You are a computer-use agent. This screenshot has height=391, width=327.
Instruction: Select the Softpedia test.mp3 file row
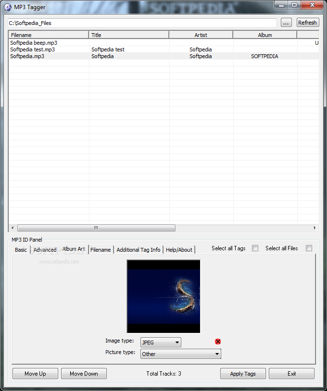[x=164, y=49]
